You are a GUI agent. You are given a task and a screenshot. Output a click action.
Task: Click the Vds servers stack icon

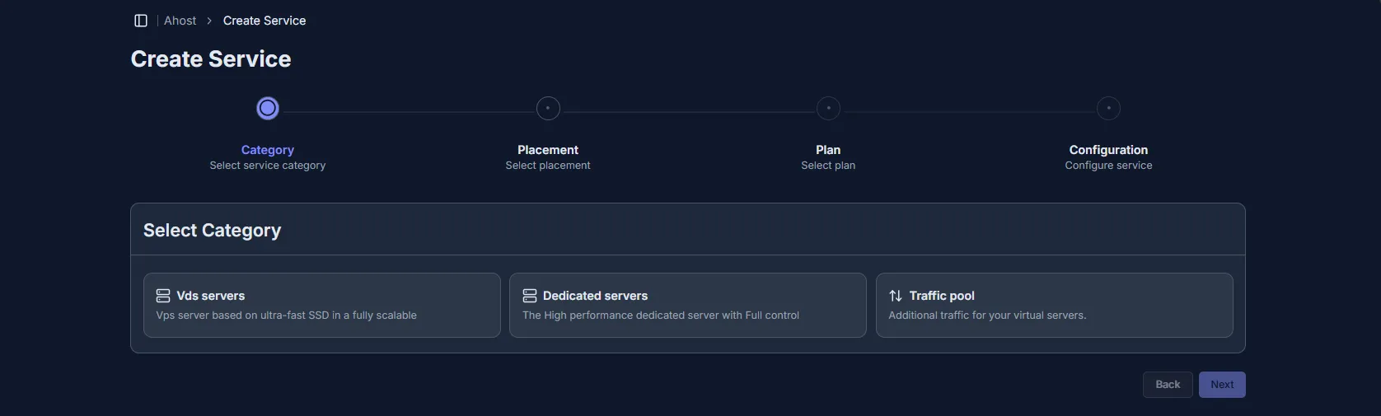(x=163, y=296)
